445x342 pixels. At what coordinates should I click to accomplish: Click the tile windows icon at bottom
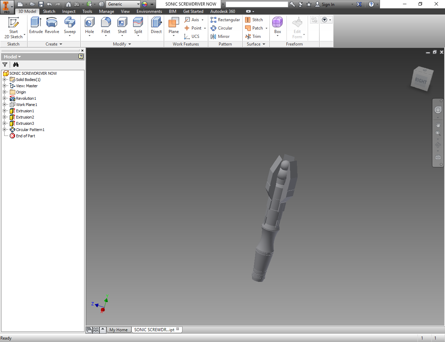[96, 330]
